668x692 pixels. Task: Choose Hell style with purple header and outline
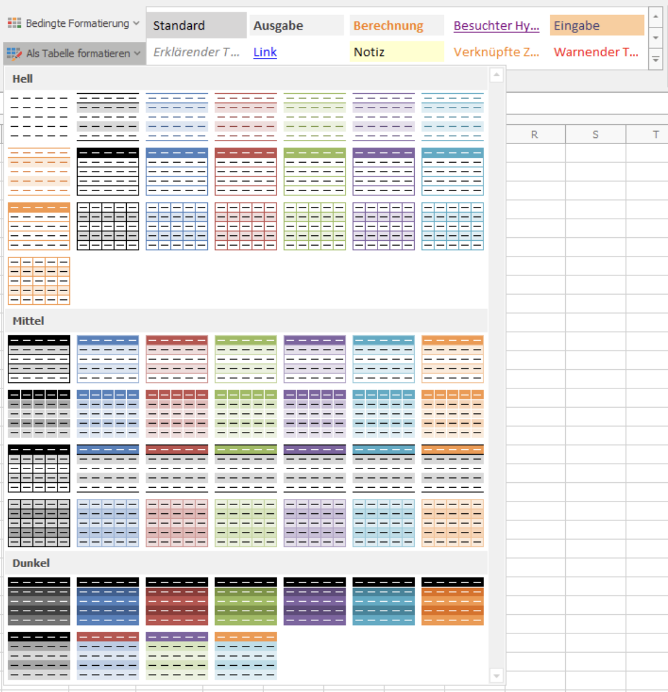(384, 172)
